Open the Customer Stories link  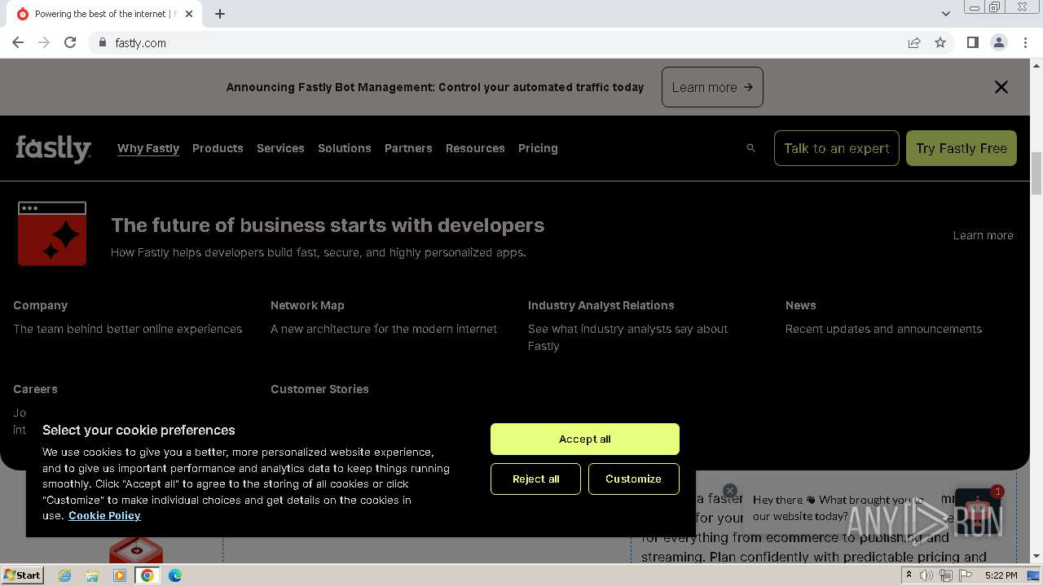pyautogui.click(x=319, y=389)
